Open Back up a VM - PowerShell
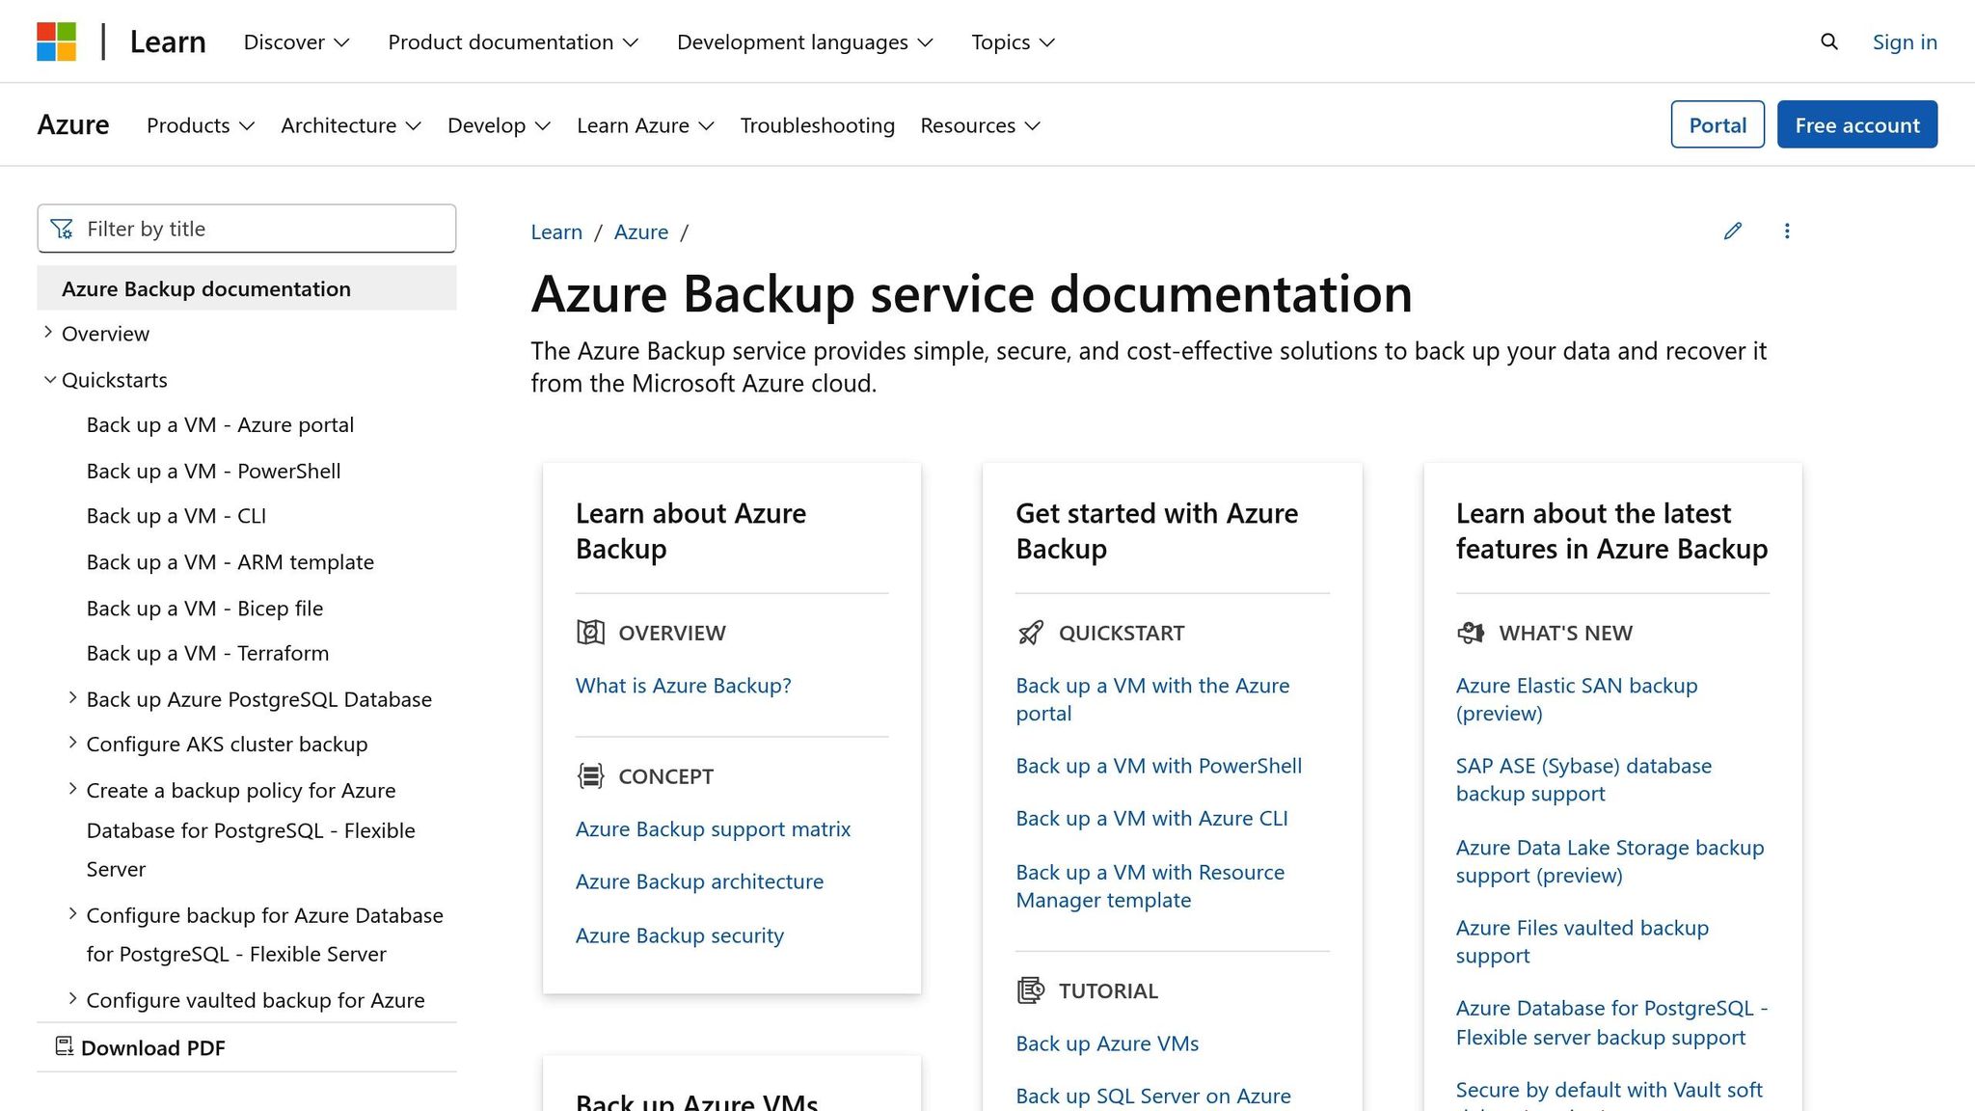Viewport: 1975px width, 1111px height. [x=213, y=472]
